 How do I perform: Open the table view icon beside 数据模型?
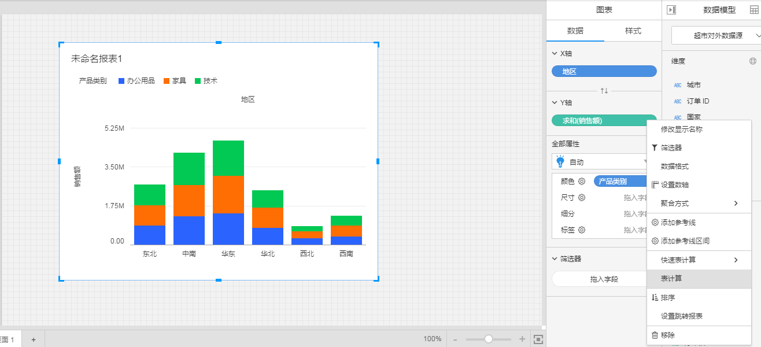[753, 10]
